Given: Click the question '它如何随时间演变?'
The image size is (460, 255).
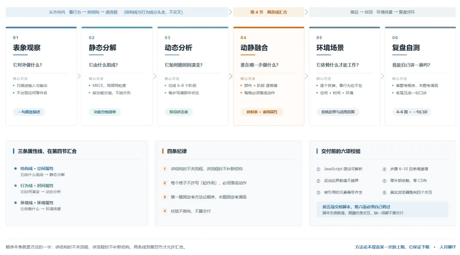Looking at the screenshot, I should point(184,65).
